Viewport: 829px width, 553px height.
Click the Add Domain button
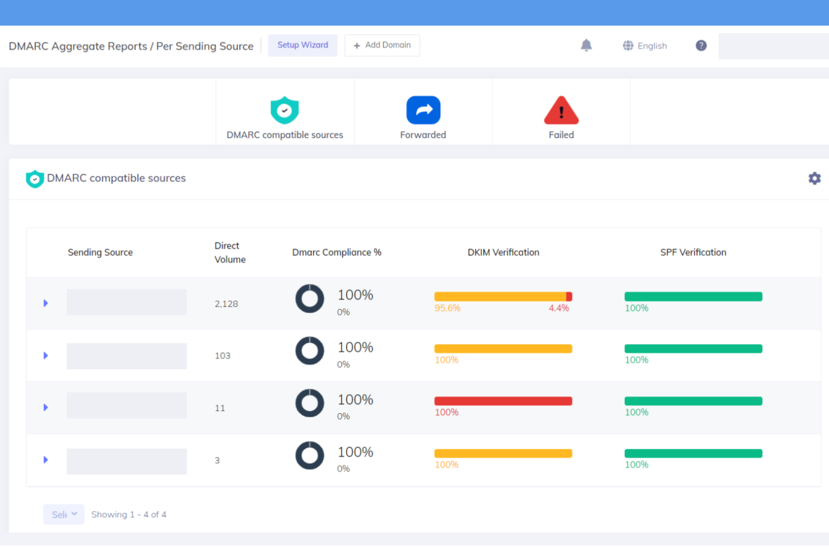pyautogui.click(x=382, y=45)
